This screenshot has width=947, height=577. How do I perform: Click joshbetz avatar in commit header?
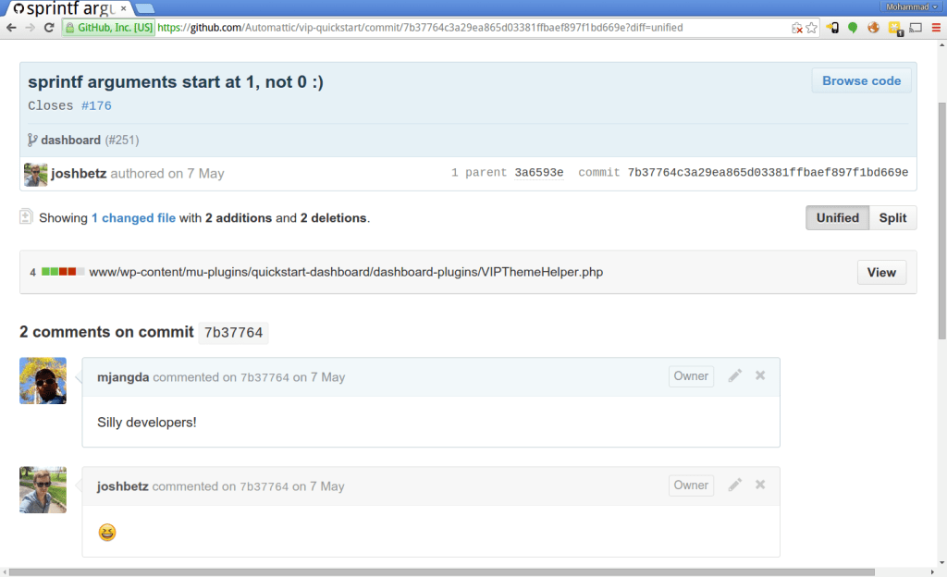[36, 175]
